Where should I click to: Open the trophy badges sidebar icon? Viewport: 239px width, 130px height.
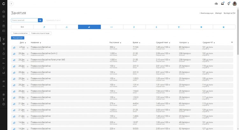[4, 99]
